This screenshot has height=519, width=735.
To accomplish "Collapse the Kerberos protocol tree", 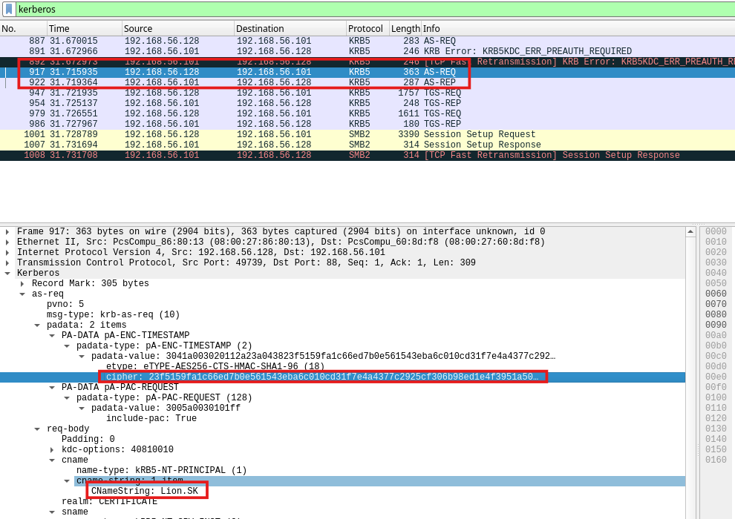I will click(x=7, y=274).
